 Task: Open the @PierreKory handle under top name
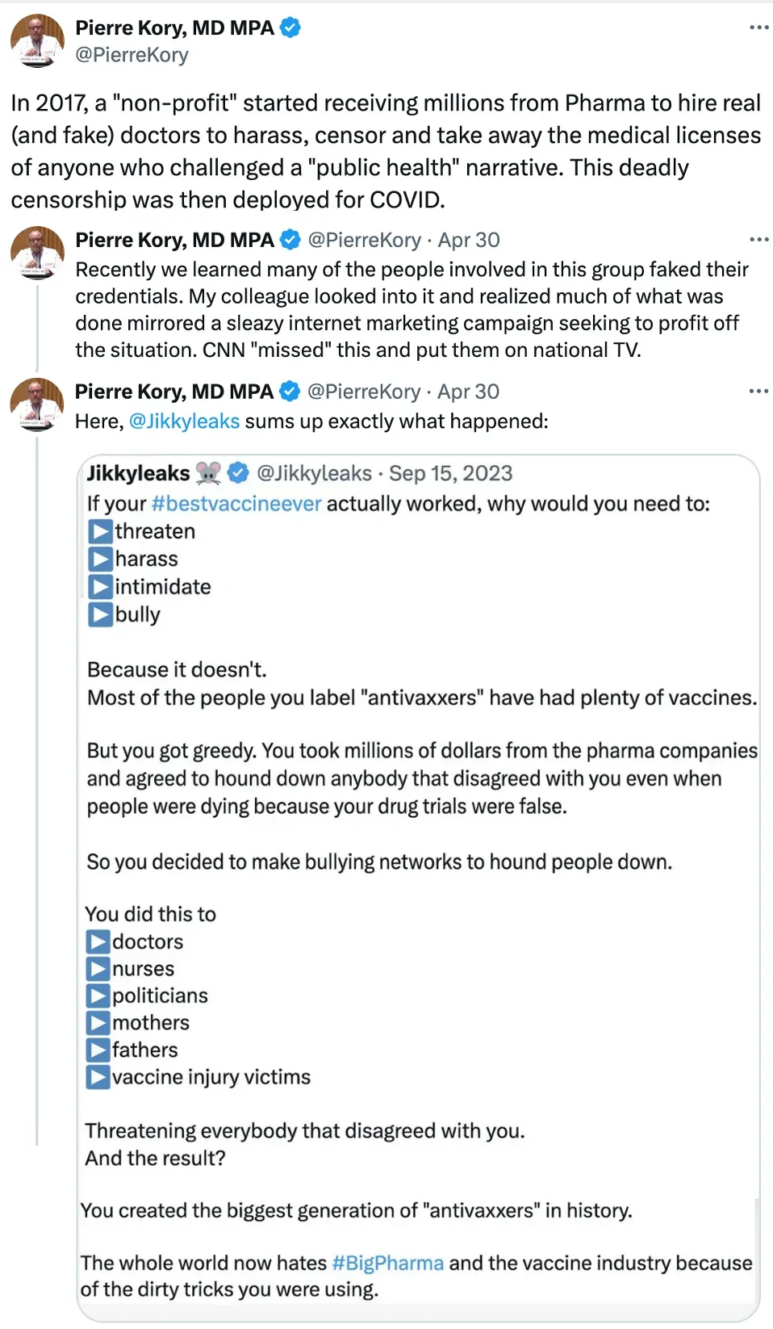point(132,55)
